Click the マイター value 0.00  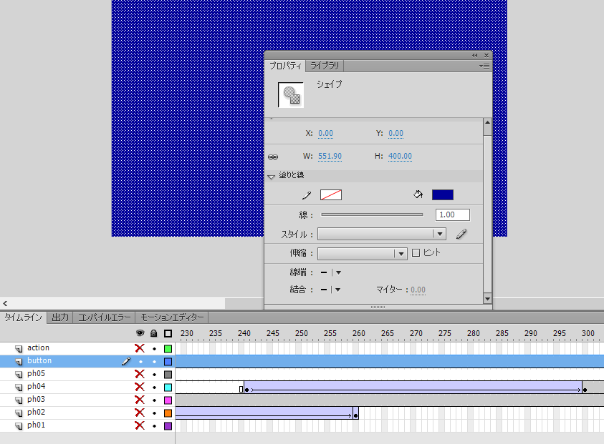(x=418, y=290)
